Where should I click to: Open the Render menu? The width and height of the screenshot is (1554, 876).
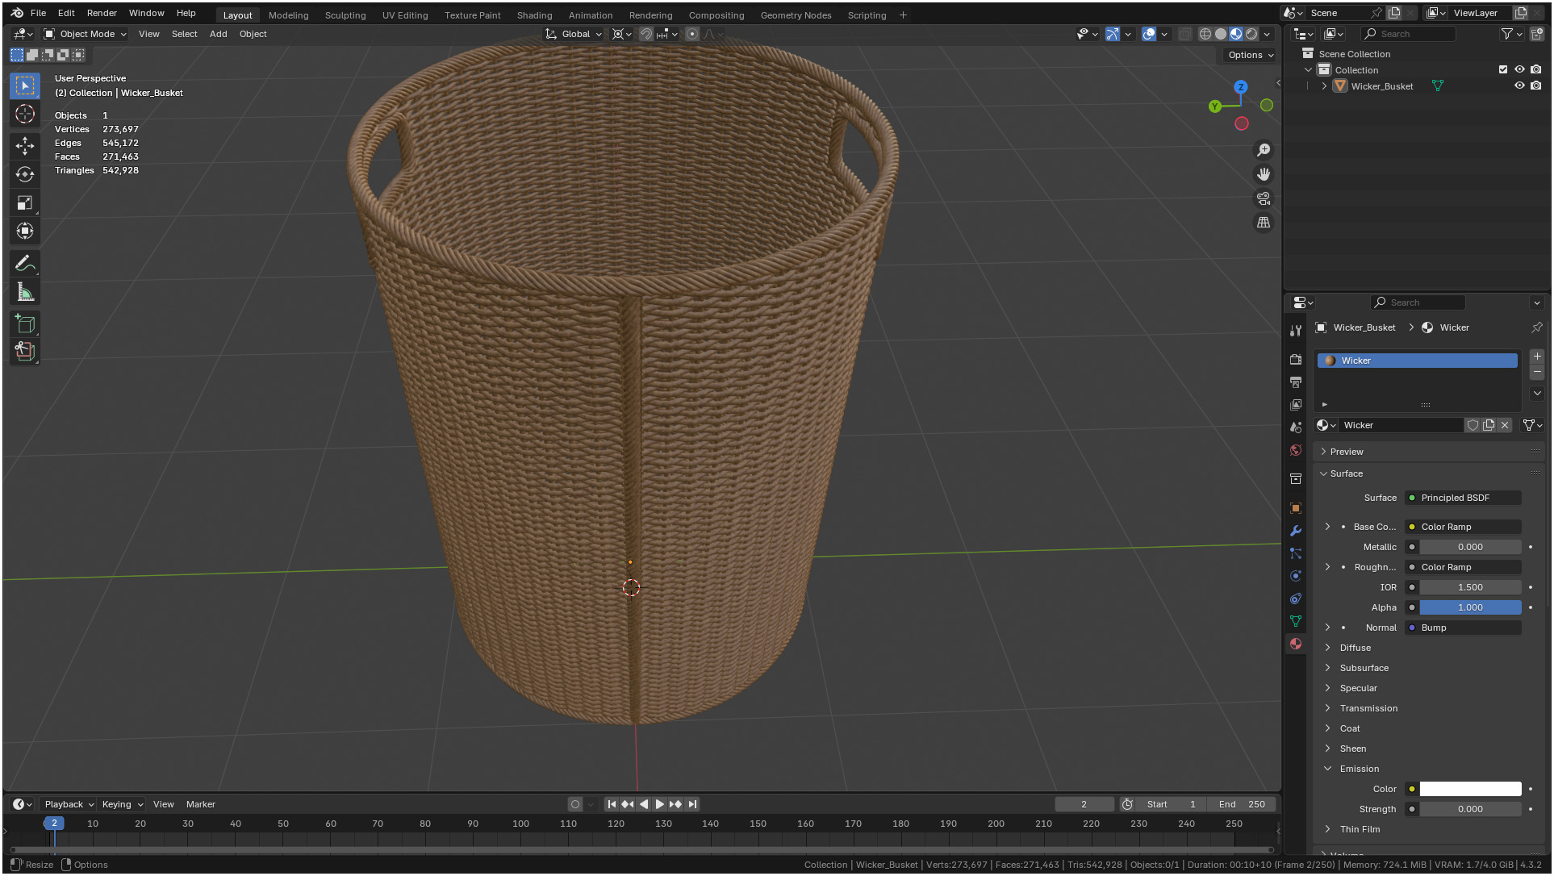click(102, 13)
